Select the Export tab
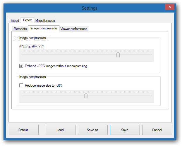182x146 pixels. click(28, 20)
